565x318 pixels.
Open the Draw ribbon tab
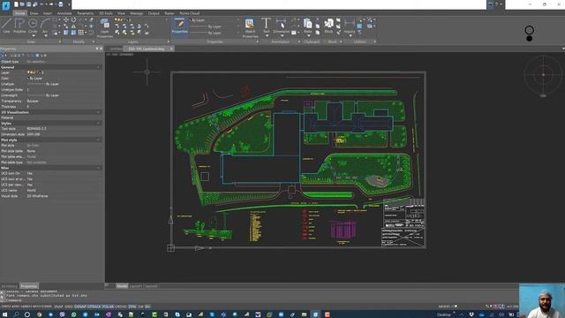(34, 13)
